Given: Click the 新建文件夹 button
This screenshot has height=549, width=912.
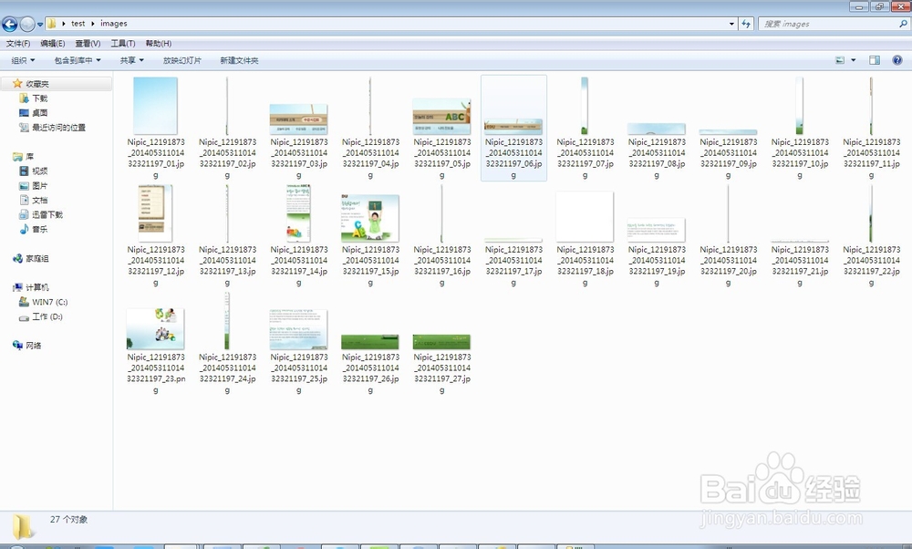Looking at the screenshot, I should 239,60.
